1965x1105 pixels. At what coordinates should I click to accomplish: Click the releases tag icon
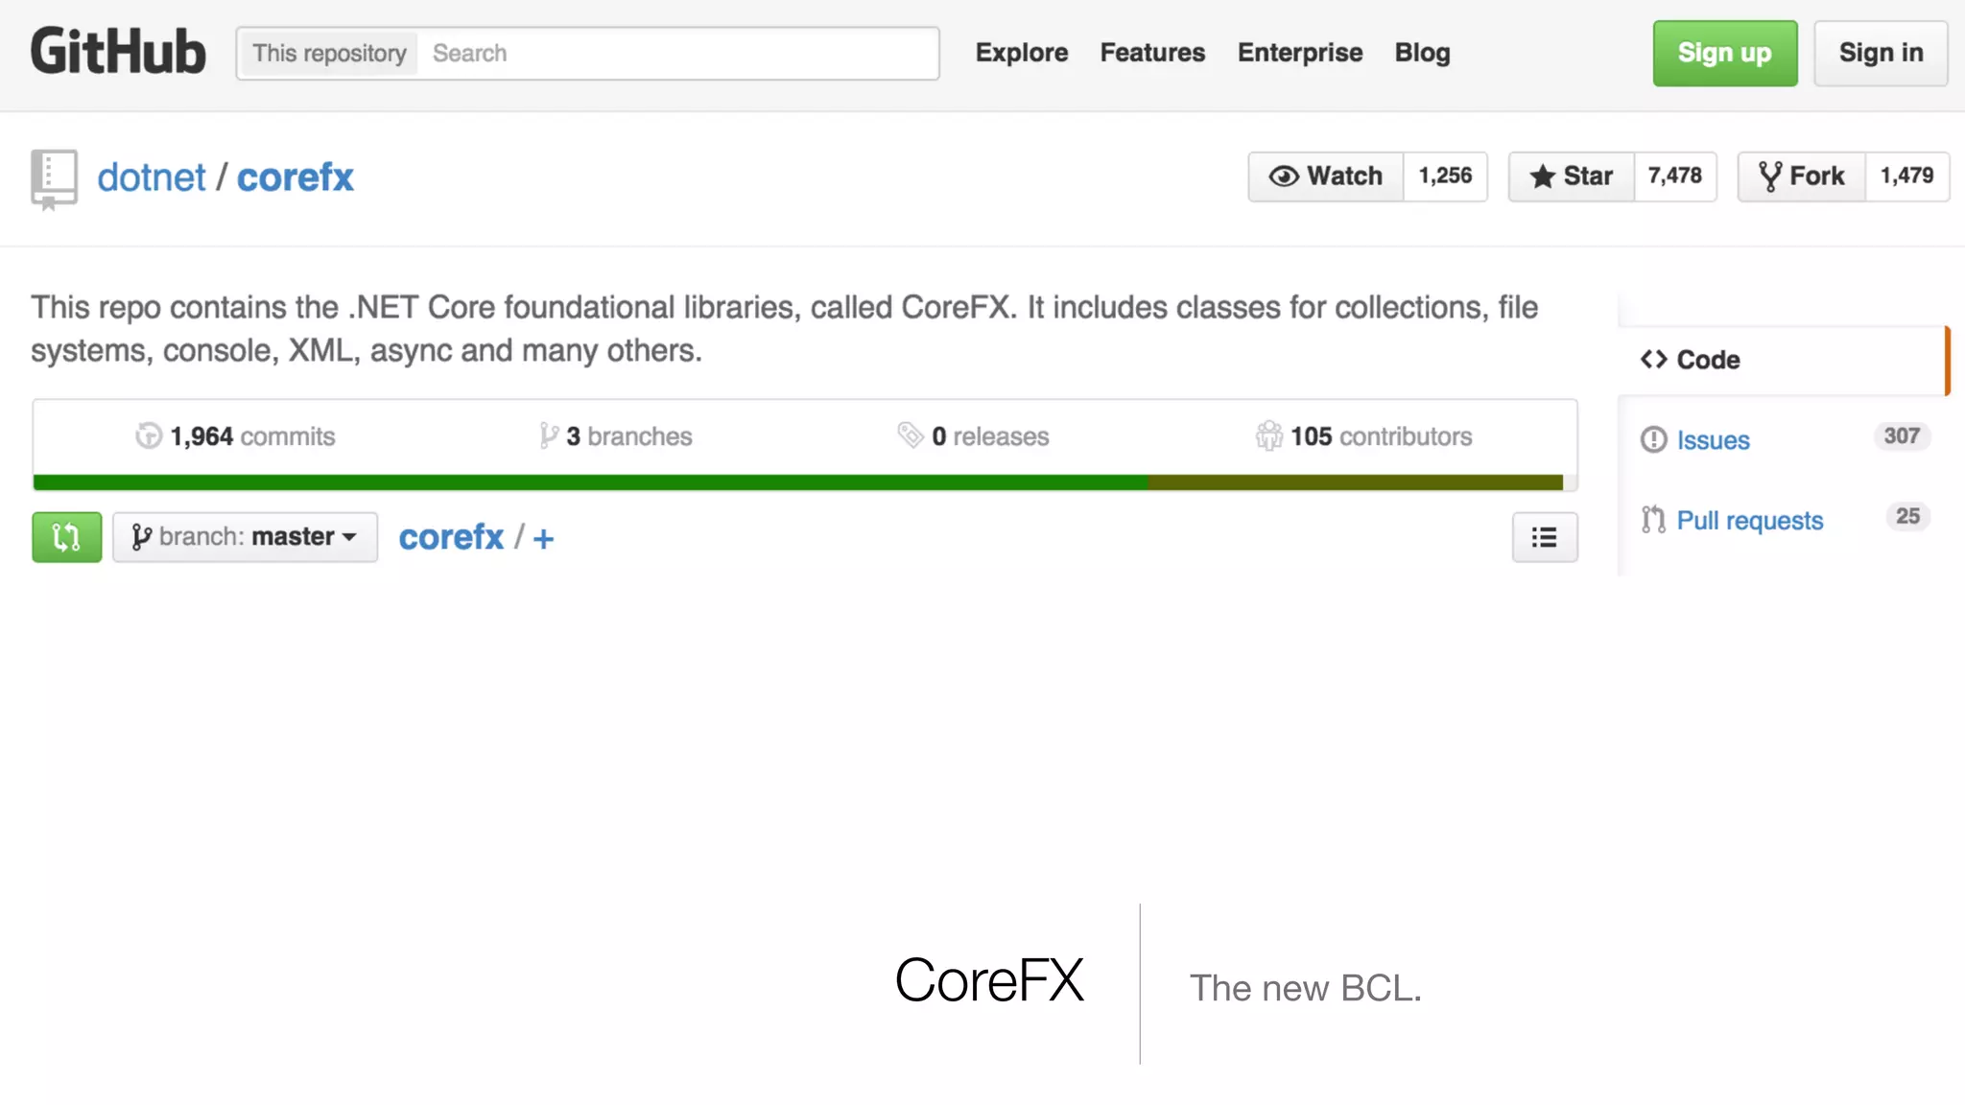[910, 435]
